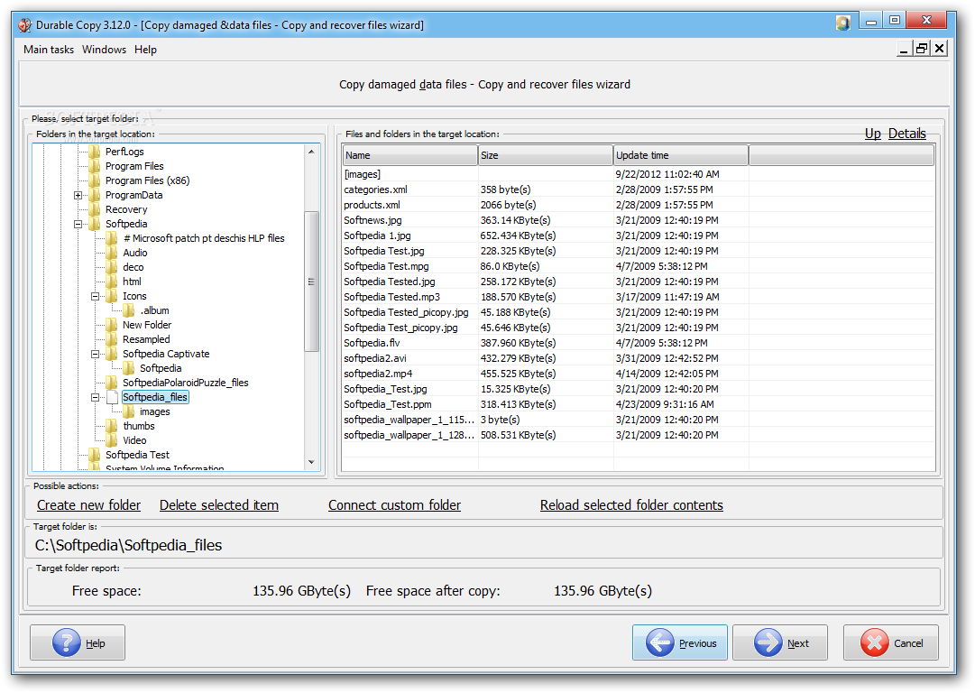Screen dimensions: 975x693
Task: Click the Resampled folder icon
Action: [x=112, y=339]
